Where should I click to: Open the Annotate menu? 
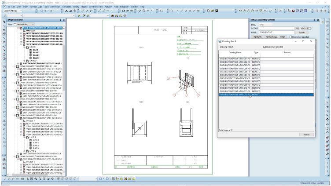tap(66, 7)
